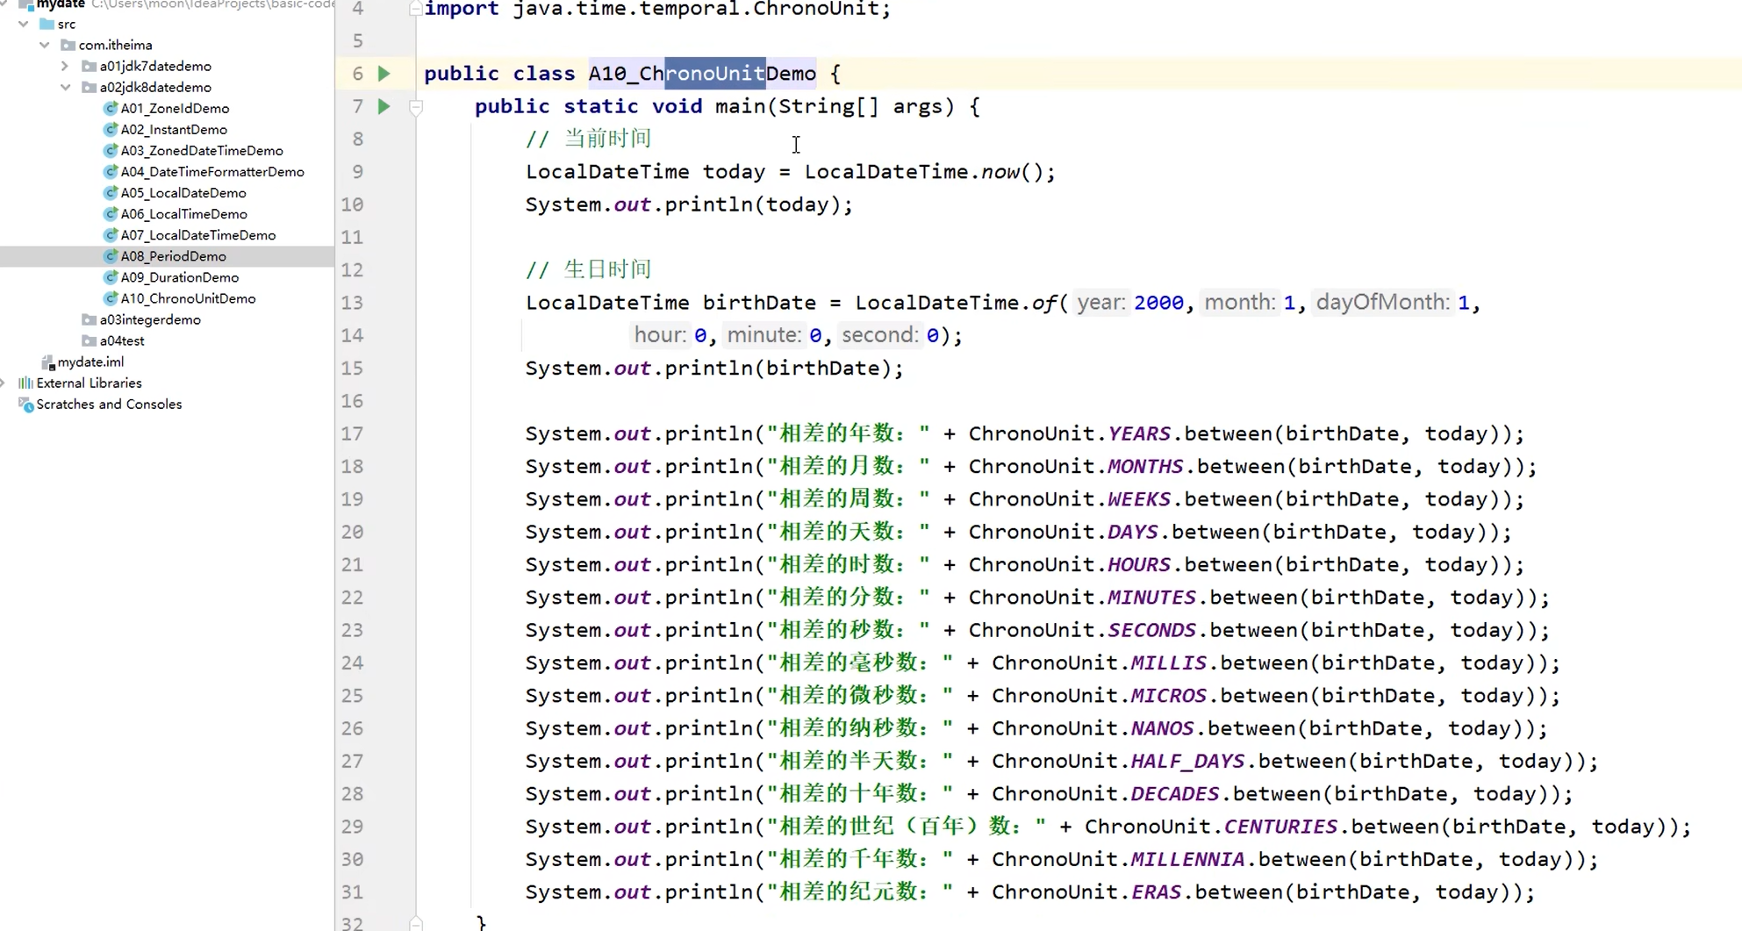This screenshot has height=931, width=1742.
Task: Select the a03integerdemo package
Action: [x=149, y=319]
